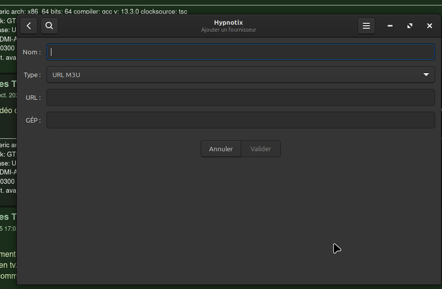Click the Hypnotix title in the header bar
442x289 pixels.
coord(228,22)
